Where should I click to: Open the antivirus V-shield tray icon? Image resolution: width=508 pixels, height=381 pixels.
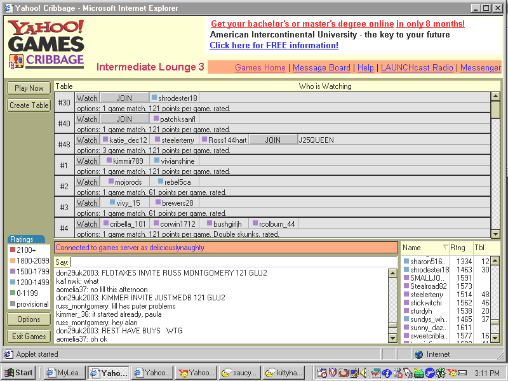coord(332,373)
